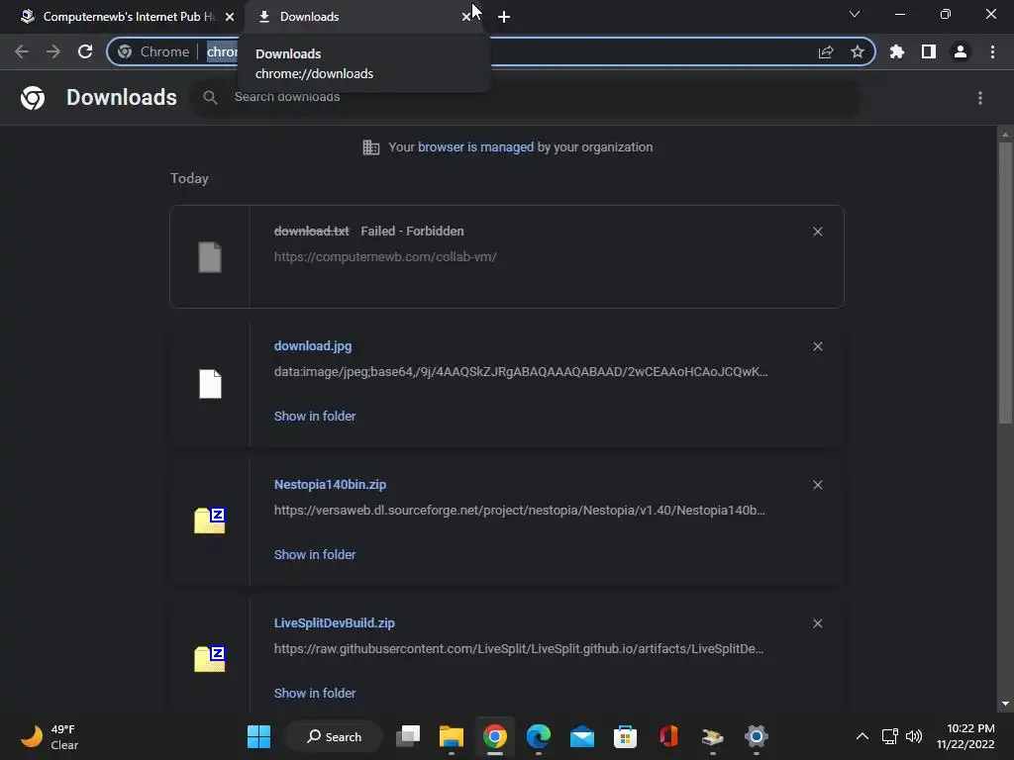The width and height of the screenshot is (1014, 760).
Task: Open the download.jpg file link
Action: (x=313, y=345)
